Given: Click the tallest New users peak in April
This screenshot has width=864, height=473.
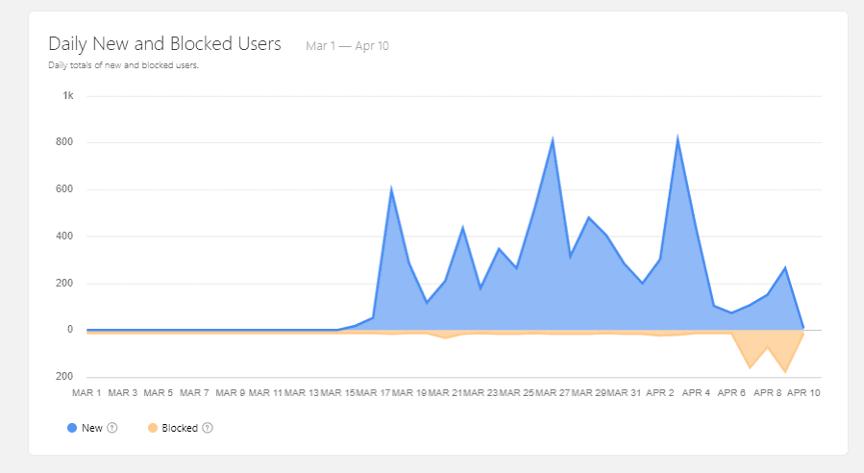Looking at the screenshot, I should point(678,137).
